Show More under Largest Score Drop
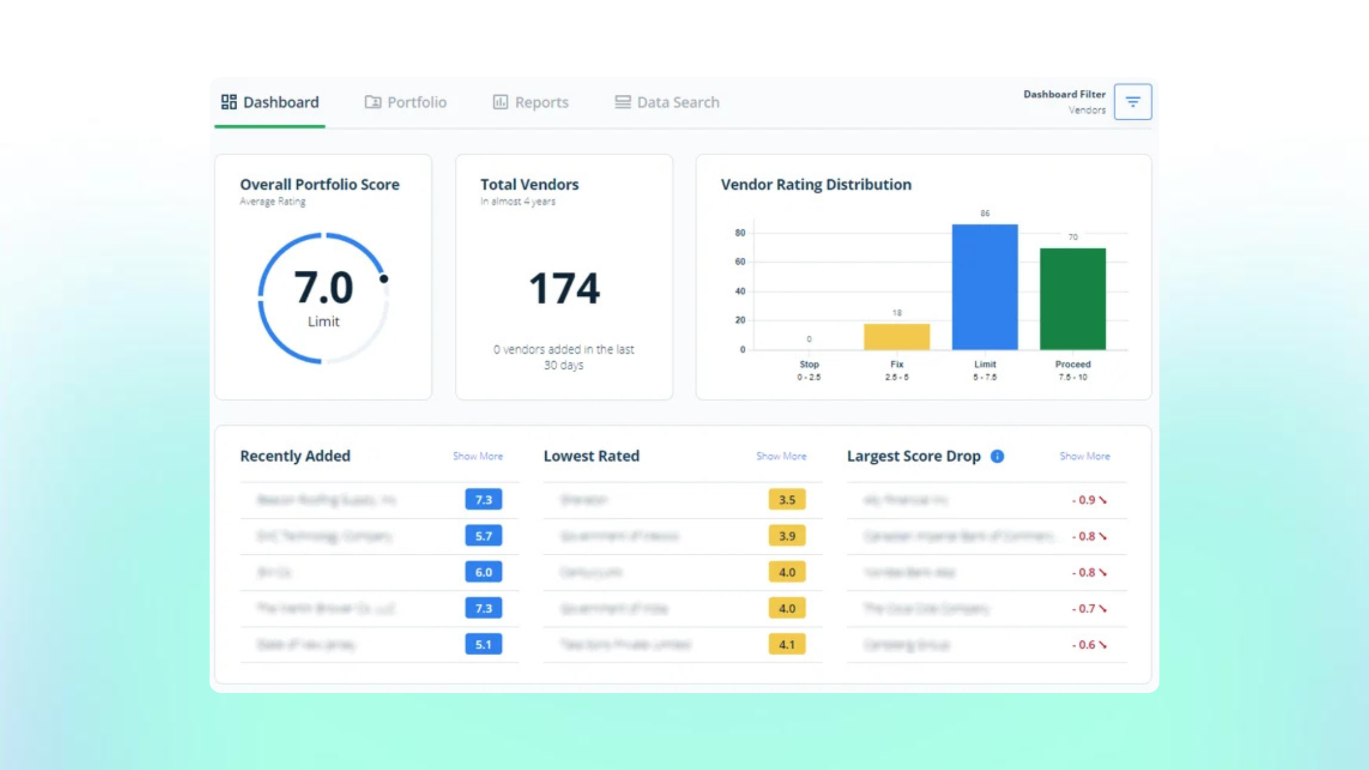Screen dimensions: 1369x770 (1085, 456)
